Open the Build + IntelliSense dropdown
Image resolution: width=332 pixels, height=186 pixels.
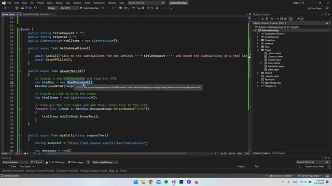(105, 162)
